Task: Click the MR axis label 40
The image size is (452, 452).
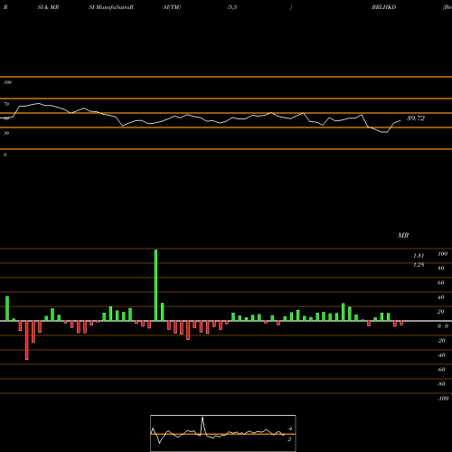Action: [x=441, y=297]
